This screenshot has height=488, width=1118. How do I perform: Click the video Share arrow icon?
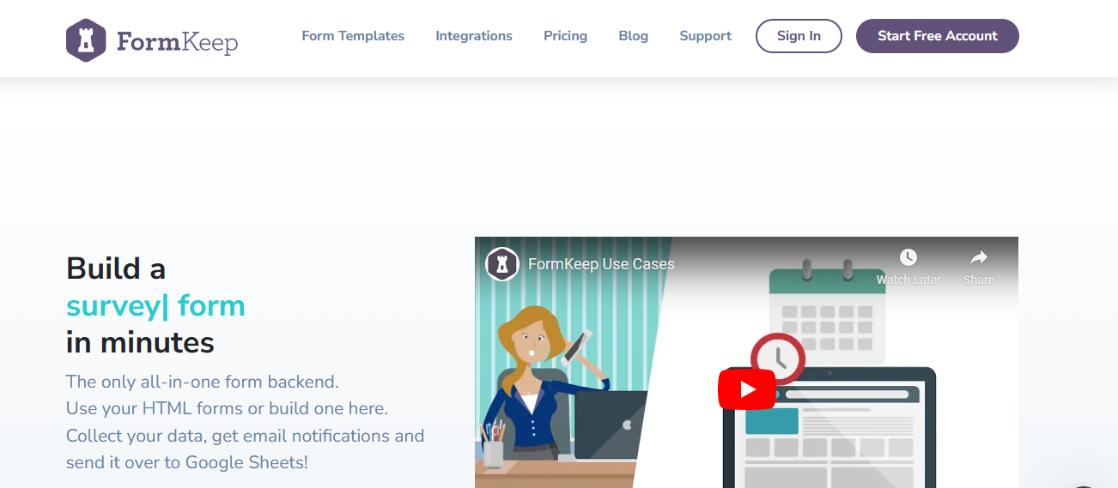click(x=978, y=257)
